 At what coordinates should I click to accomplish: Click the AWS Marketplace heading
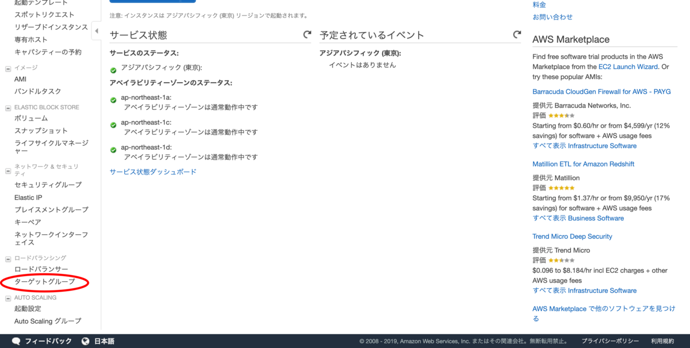tap(571, 40)
